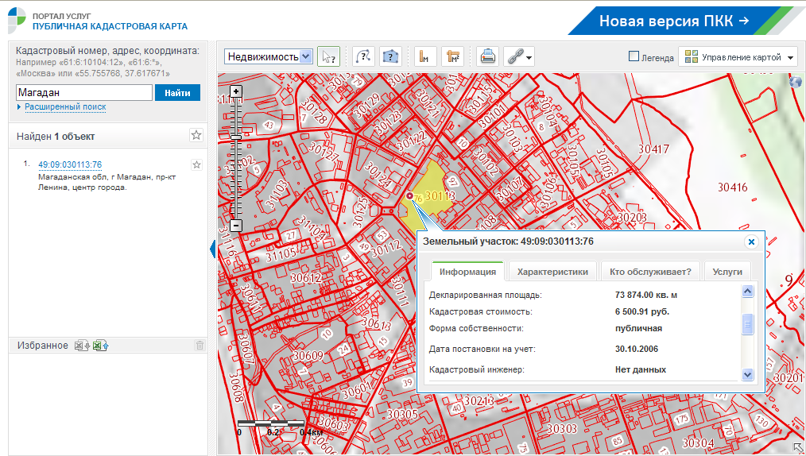The height and width of the screenshot is (456, 806).
Task: Open the Недвижимость dropdown
Action: pos(269,56)
